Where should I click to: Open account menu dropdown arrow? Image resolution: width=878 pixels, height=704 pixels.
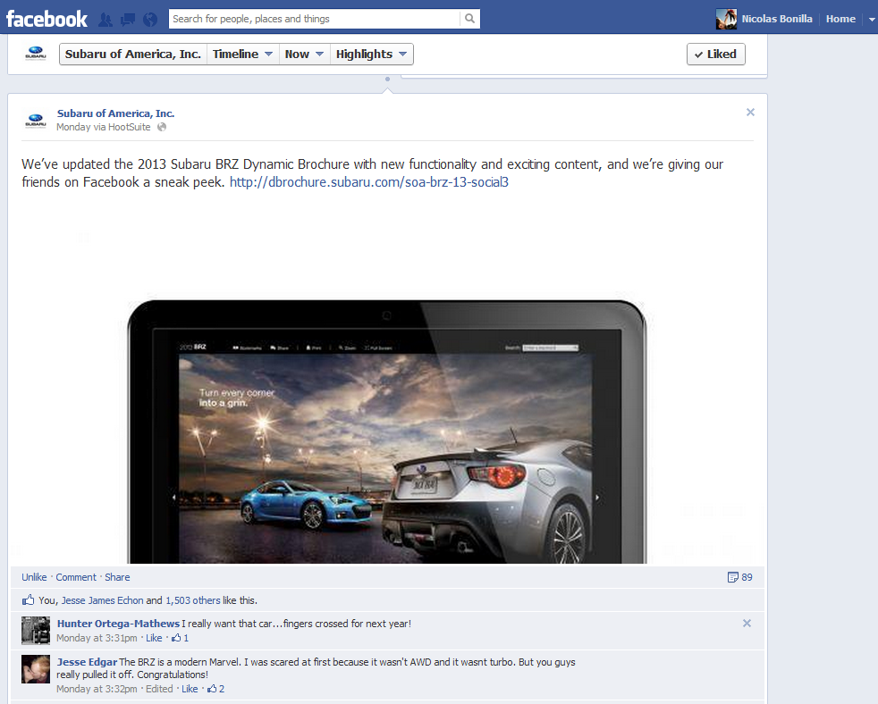pyautogui.click(x=871, y=20)
